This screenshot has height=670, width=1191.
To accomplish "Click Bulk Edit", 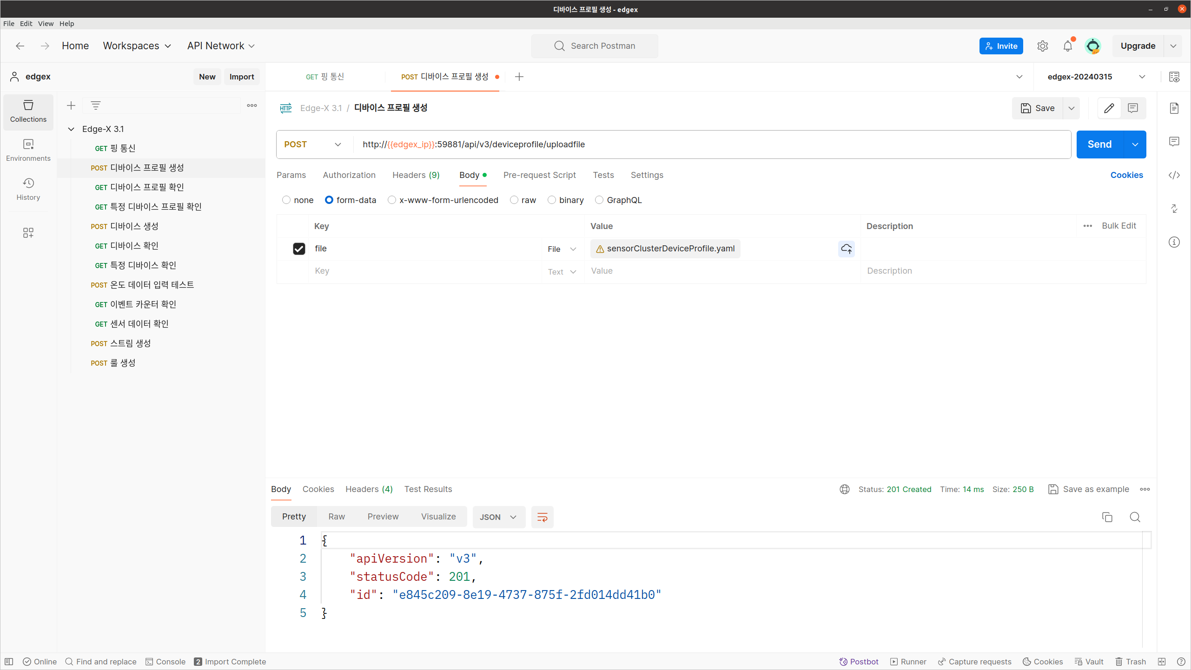I will tap(1118, 226).
